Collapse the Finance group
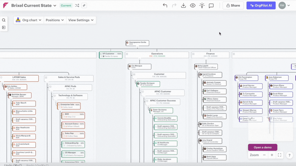296x166 pixels. tap(206, 58)
